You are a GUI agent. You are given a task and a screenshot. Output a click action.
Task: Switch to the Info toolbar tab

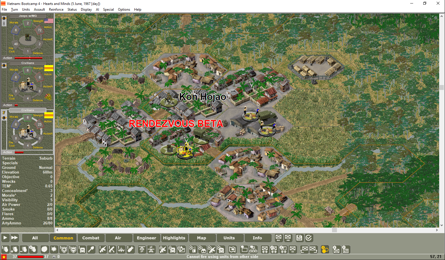pyautogui.click(x=257, y=238)
